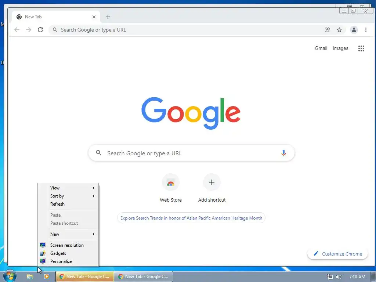The width and height of the screenshot is (376, 282).
Task: Click the Customize Chrome button
Action: point(337,254)
